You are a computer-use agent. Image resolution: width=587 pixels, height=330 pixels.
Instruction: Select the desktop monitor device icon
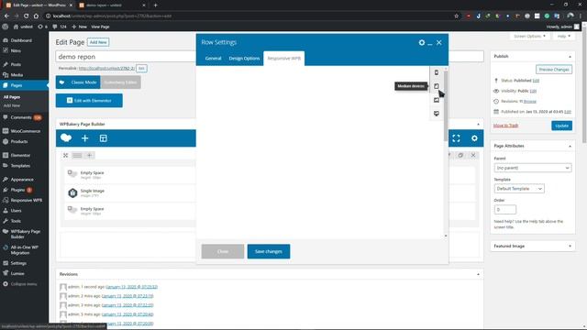coord(437,114)
